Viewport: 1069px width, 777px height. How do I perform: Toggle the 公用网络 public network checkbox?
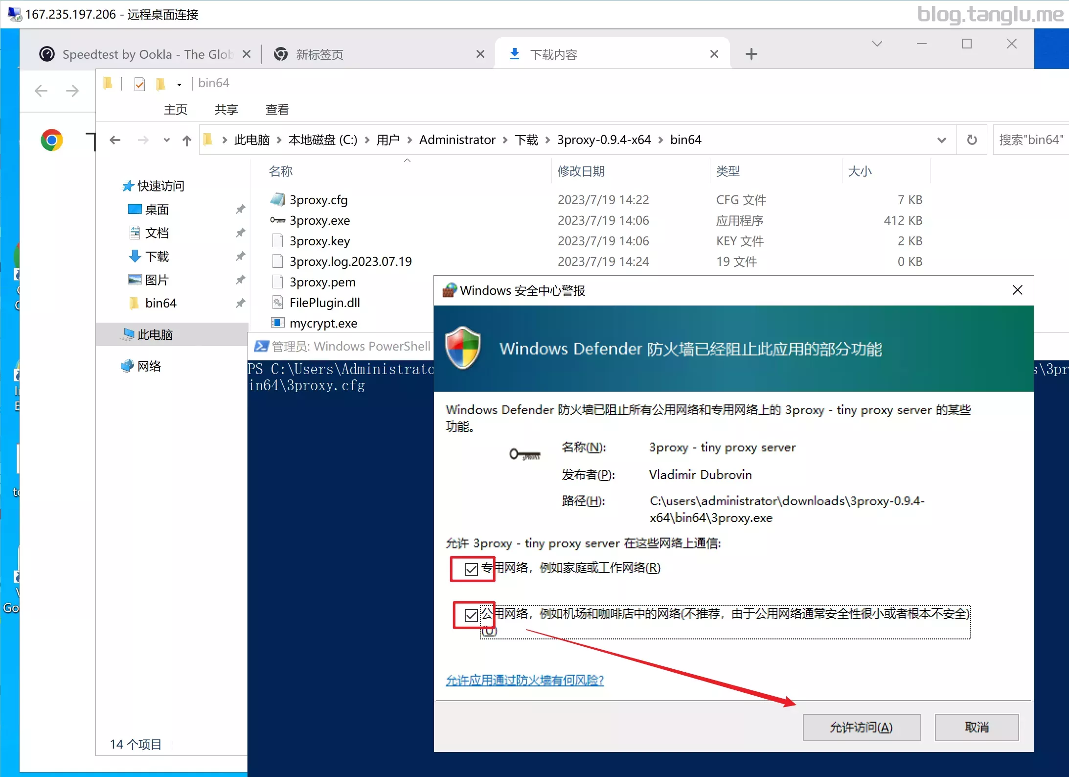tap(472, 615)
